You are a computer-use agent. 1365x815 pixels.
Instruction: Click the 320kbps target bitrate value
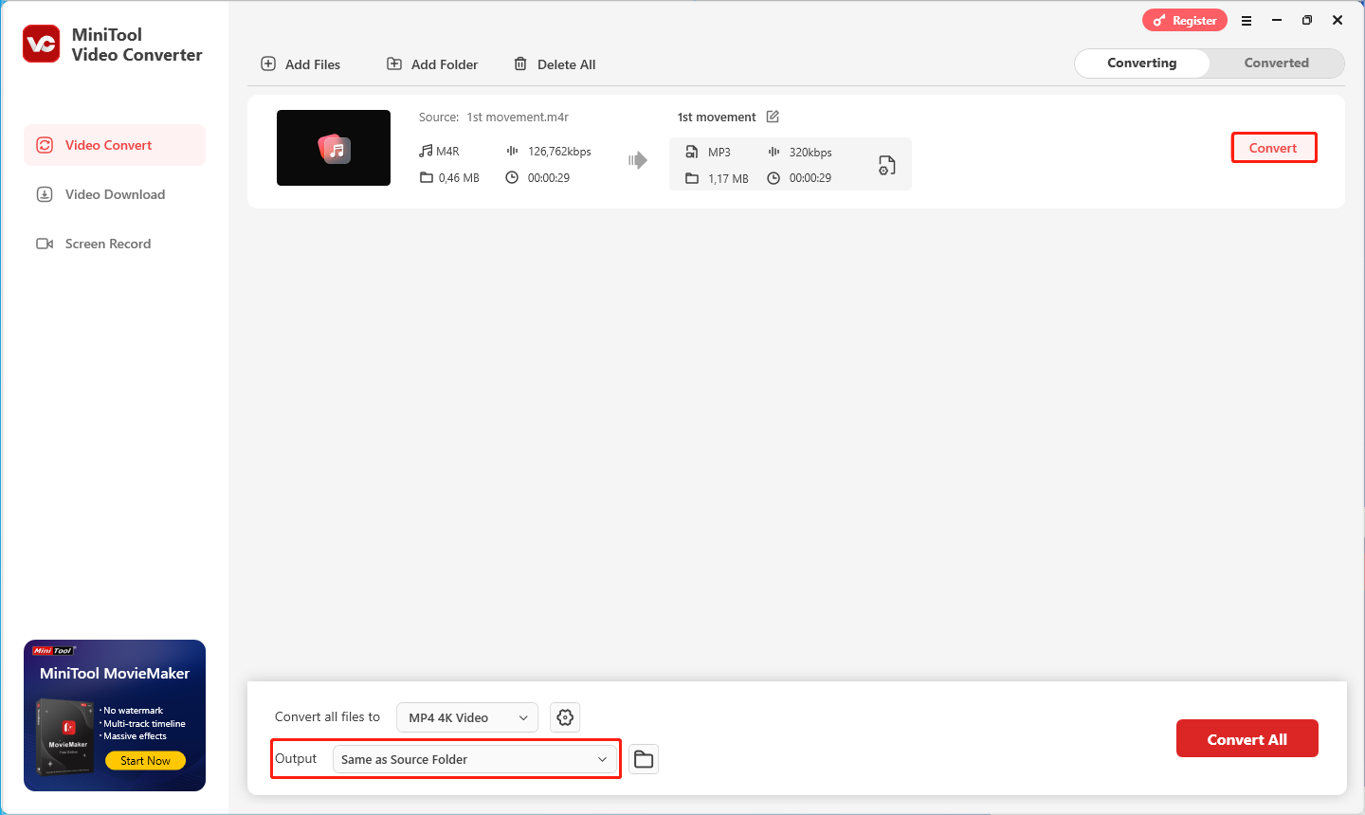[810, 153]
